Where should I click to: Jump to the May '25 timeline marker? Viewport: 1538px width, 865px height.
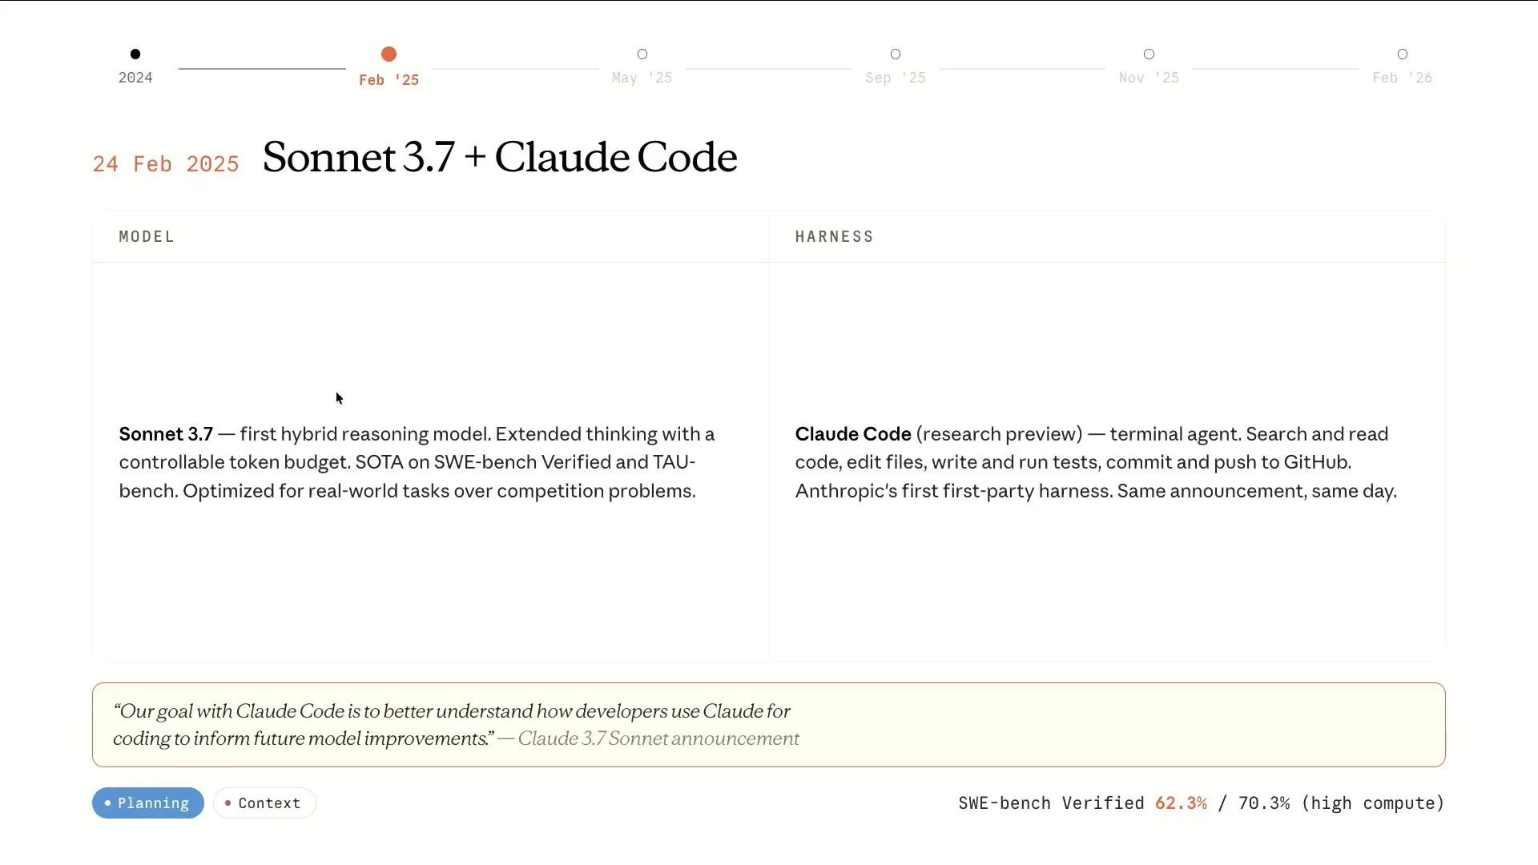[642, 54]
